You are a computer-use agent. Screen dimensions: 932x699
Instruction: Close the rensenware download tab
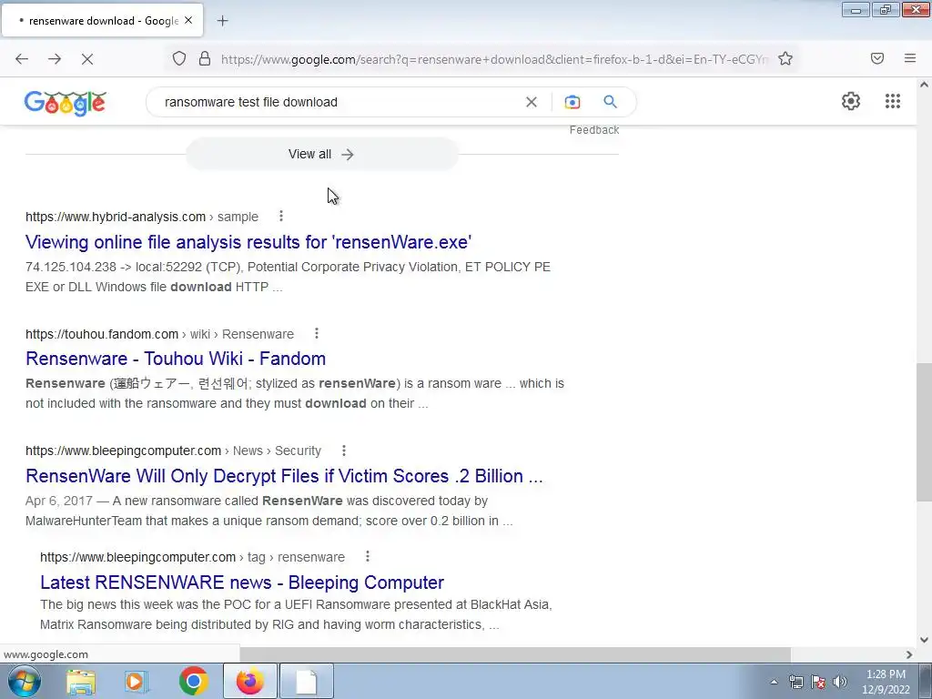[188, 20]
